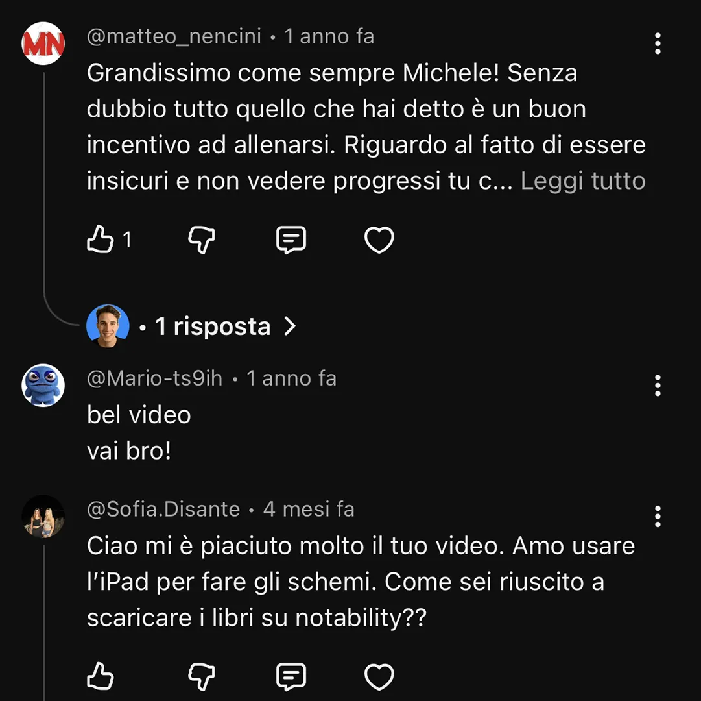Screen dimensions: 701x701
Task: Like matteo_nencini's comment with thumbs up
Action: click(100, 240)
